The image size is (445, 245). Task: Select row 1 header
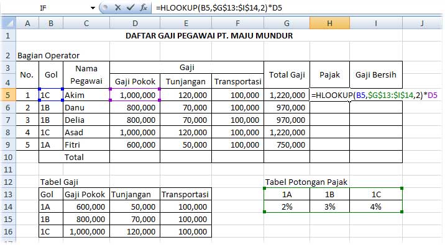click(8, 36)
